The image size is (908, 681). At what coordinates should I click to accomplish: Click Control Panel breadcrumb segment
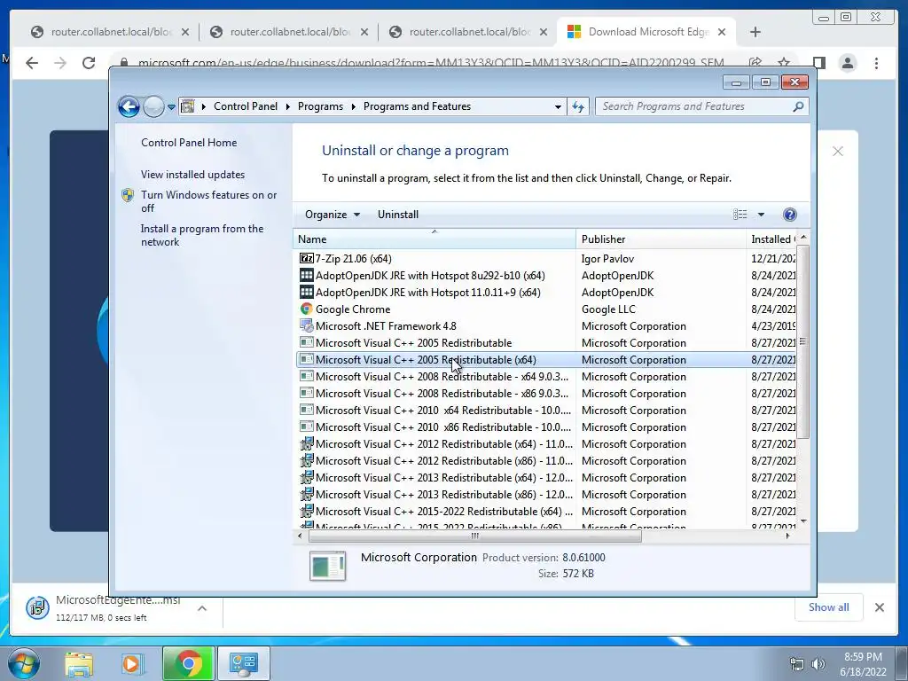[246, 106]
